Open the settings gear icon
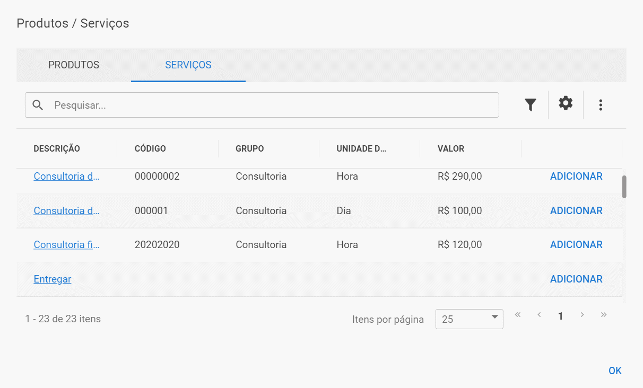Image resolution: width=643 pixels, height=388 pixels. tap(566, 103)
